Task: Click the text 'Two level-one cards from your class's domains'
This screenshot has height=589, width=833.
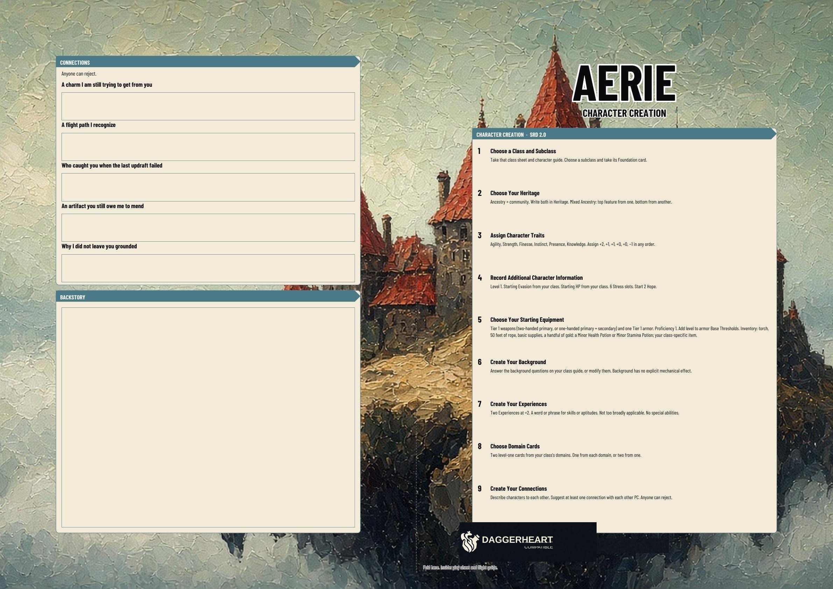Action: point(531,455)
